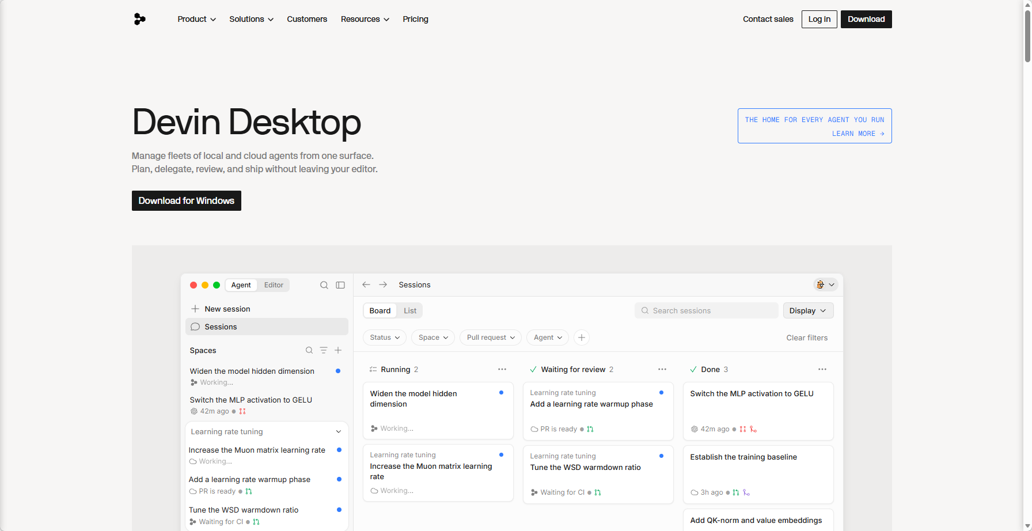Click the Spaces section label
Screen dimensions: 1032x531
click(203, 350)
